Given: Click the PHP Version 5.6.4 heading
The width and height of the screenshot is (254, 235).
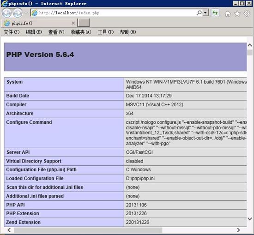Looking at the screenshot, I should pos(40,54).
